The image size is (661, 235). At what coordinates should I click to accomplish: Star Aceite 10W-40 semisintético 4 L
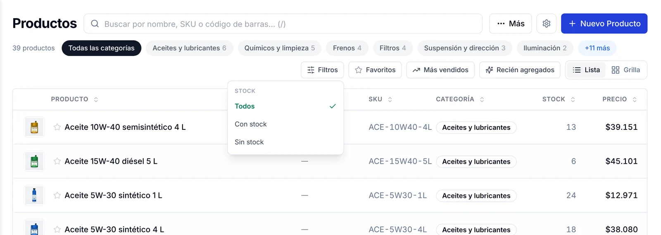pyautogui.click(x=57, y=127)
